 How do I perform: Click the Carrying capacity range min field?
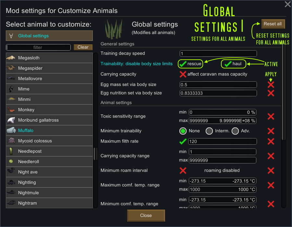click(223, 152)
